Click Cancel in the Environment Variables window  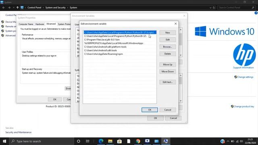pos(173,118)
